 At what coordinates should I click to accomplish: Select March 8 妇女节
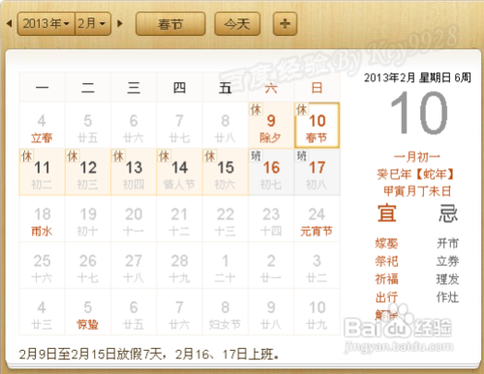tap(226, 312)
